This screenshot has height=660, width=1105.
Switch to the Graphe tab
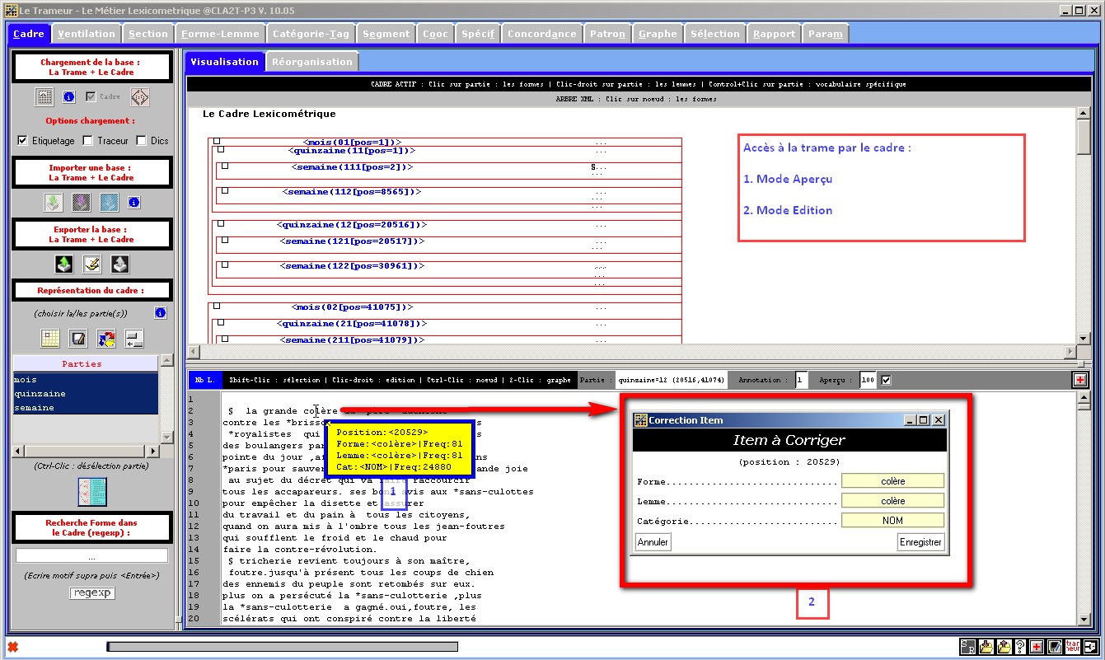[x=658, y=34]
